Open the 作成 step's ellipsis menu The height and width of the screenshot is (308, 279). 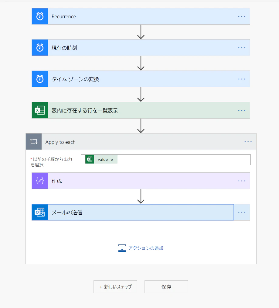242,181
